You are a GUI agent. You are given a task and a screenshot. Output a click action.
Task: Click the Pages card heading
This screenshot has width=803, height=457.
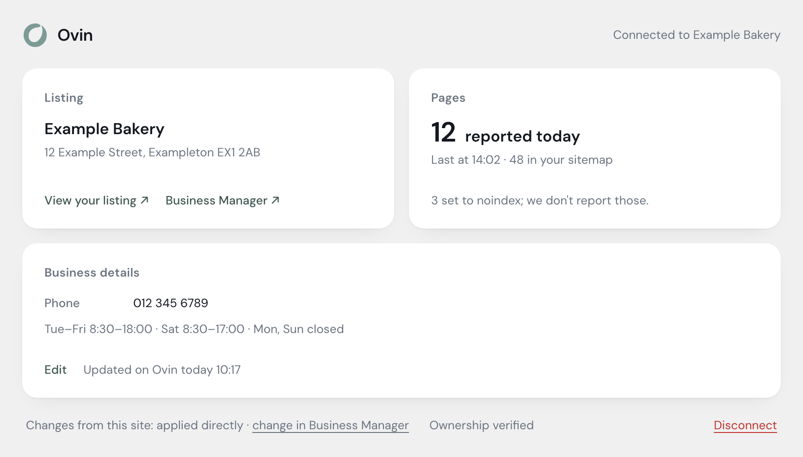tap(448, 98)
